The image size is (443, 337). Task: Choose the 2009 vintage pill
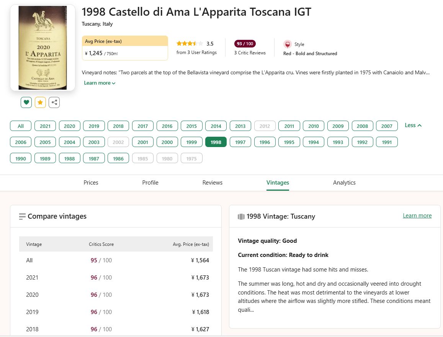click(338, 126)
